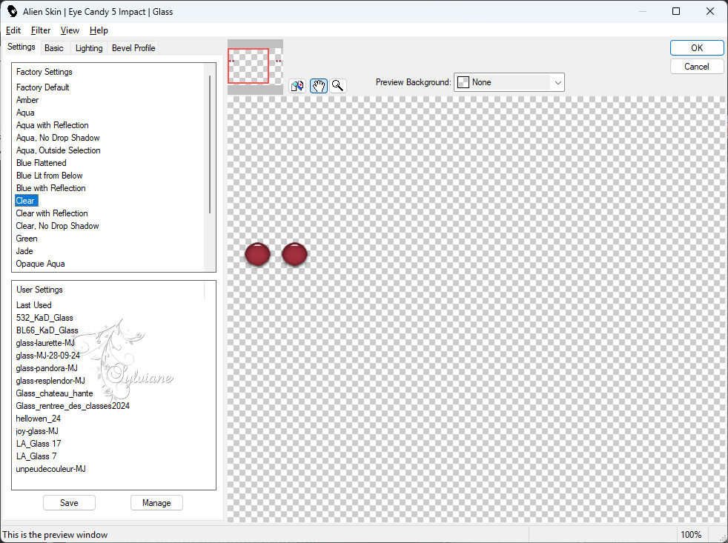Viewport: 728px width, 543px height.
Task: Select the LA_Glass 17 user setting
Action: coord(38,443)
